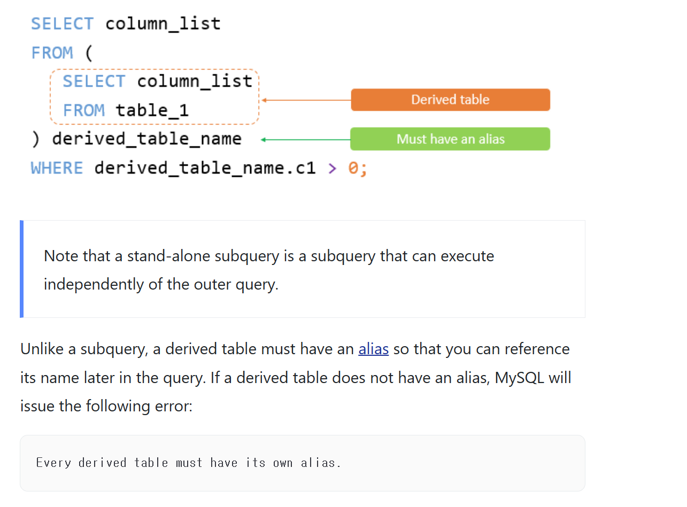Click the FROM keyword before the opening parenthesis
Viewport: 687px width, 507px height.
tap(52, 53)
